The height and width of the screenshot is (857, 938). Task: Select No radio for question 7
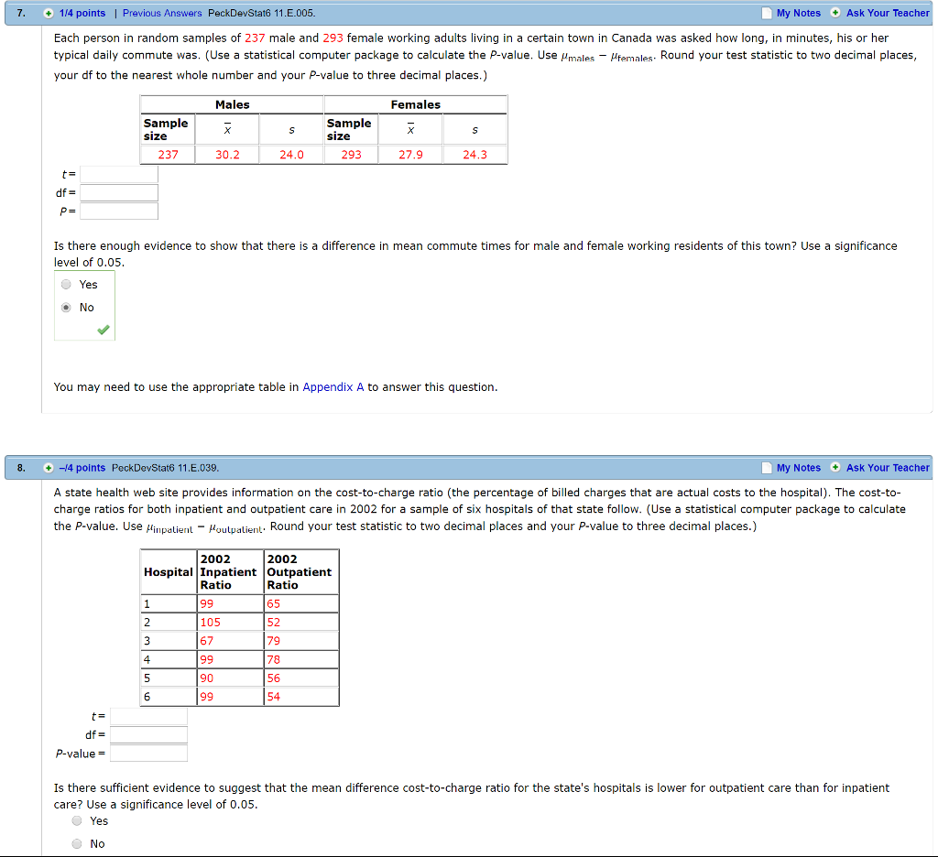point(66,308)
